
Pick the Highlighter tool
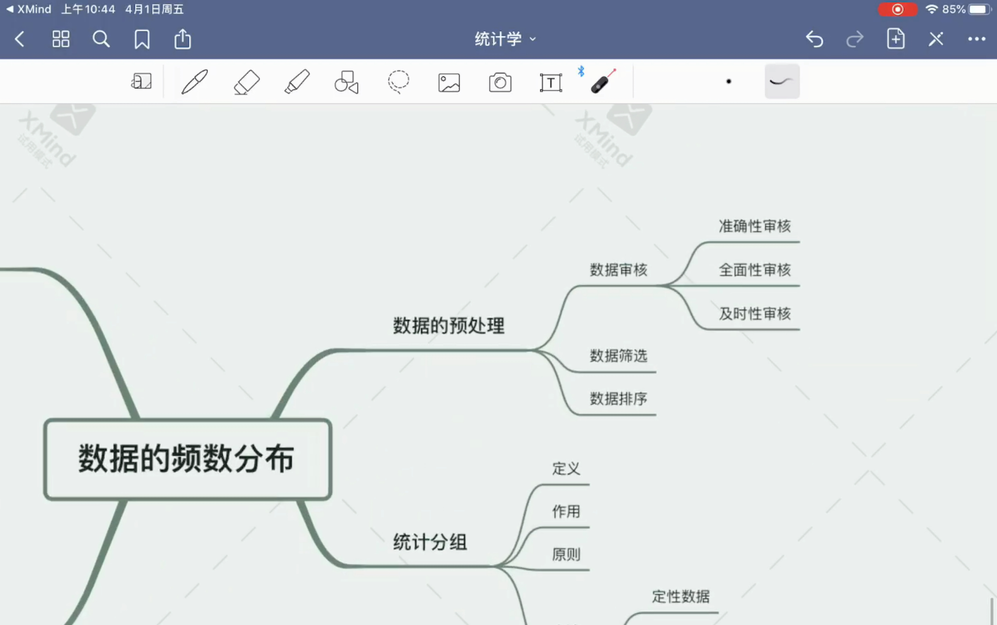point(296,81)
